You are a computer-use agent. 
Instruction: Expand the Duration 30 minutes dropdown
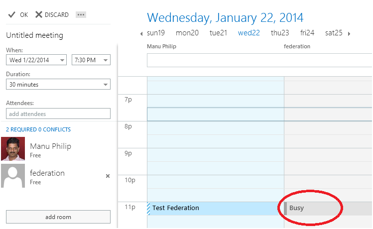coord(106,85)
